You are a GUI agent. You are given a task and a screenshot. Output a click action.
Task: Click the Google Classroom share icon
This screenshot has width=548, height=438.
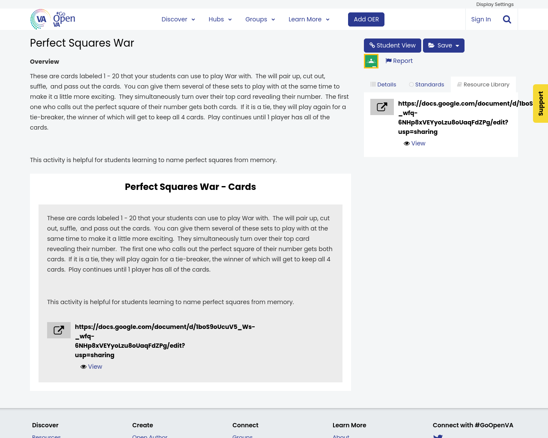click(371, 61)
